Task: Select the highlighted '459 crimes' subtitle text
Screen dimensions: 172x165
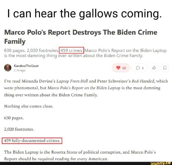Action: (x=72, y=50)
